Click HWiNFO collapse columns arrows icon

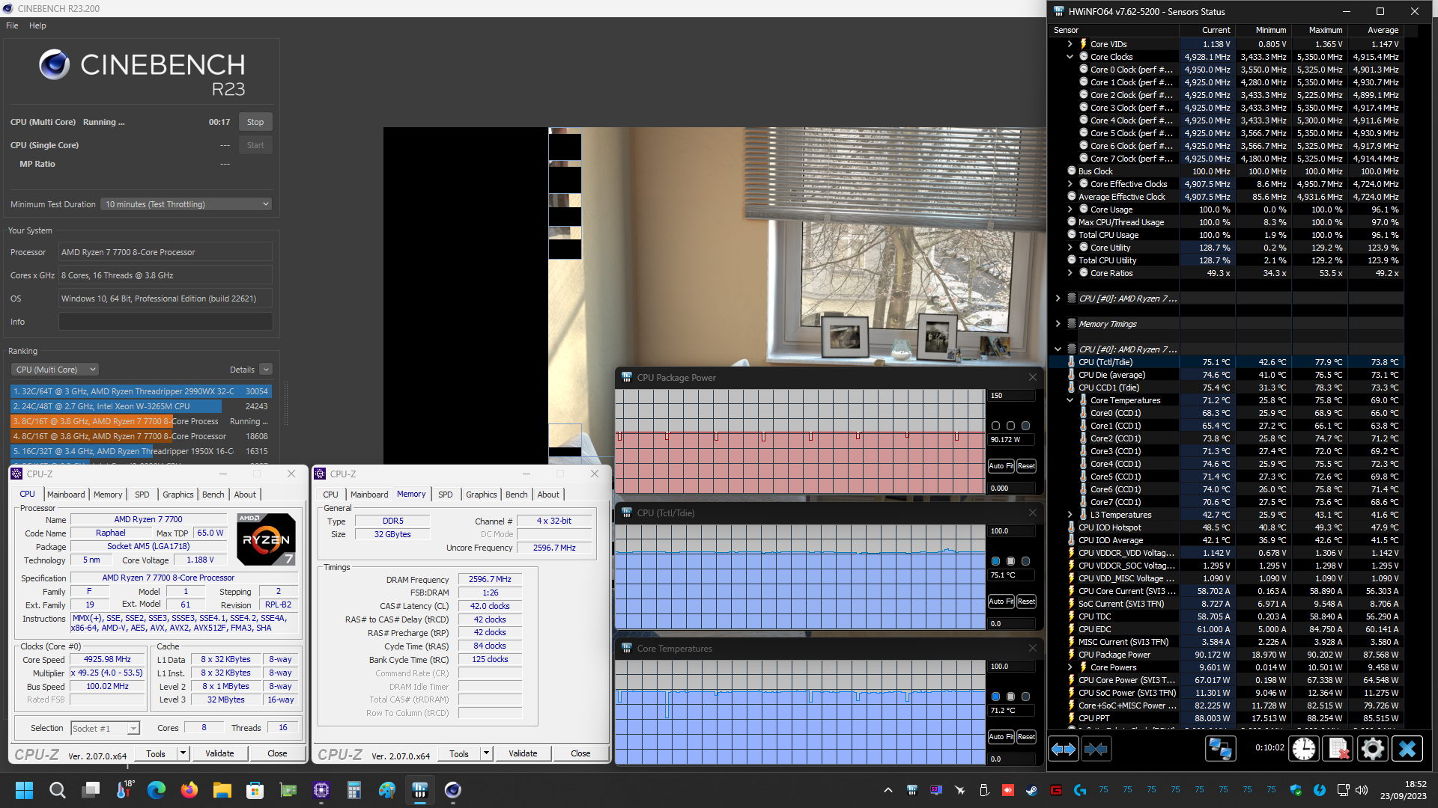click(x=1096, y=749)
